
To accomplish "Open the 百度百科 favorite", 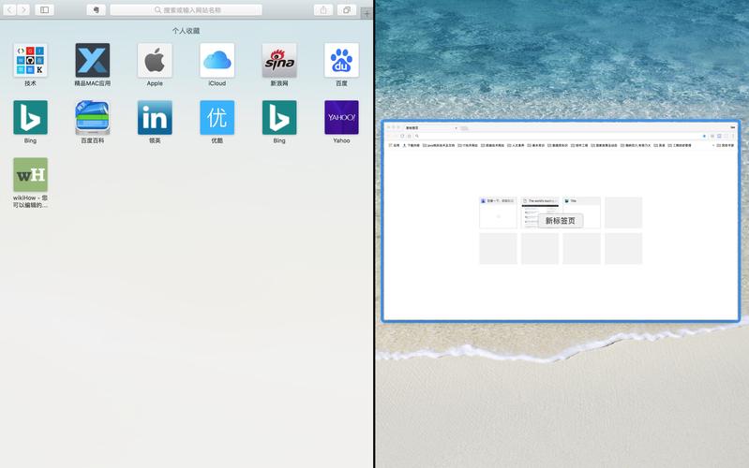I will click(x=92, y=117).
